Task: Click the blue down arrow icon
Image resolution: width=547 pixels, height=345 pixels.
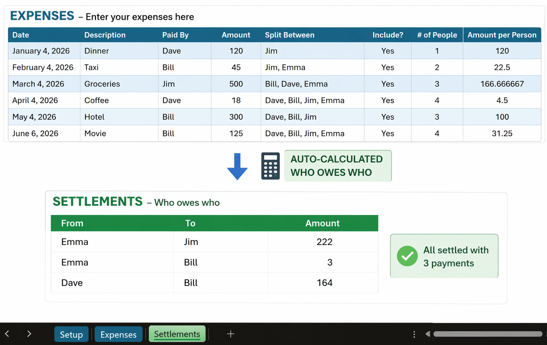Action: [237, 167]
